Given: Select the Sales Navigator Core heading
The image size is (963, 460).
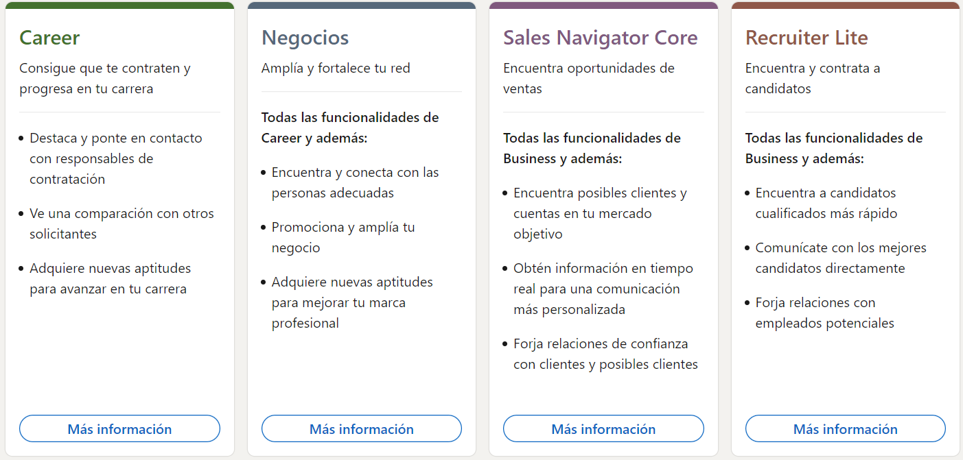Looking at the screenshot, I should (x=600, y=38).
